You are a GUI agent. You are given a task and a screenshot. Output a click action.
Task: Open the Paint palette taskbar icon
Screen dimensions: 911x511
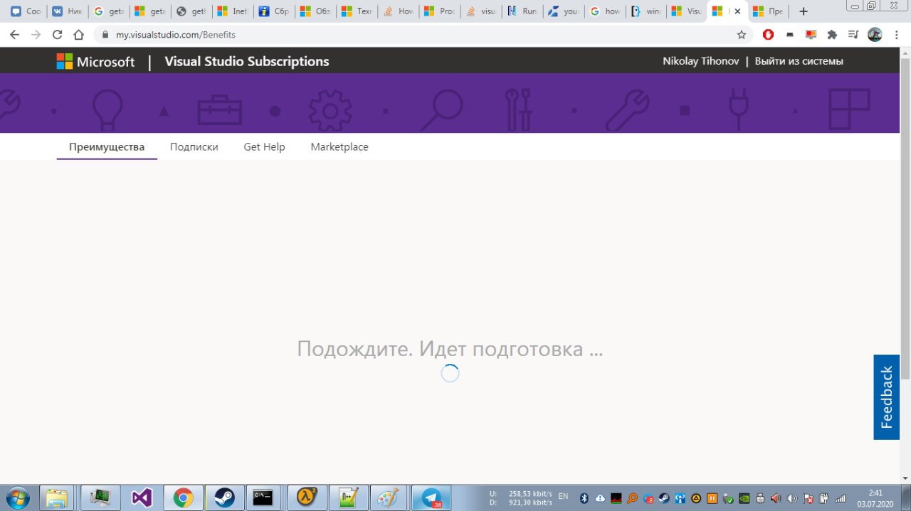(389, 497)
